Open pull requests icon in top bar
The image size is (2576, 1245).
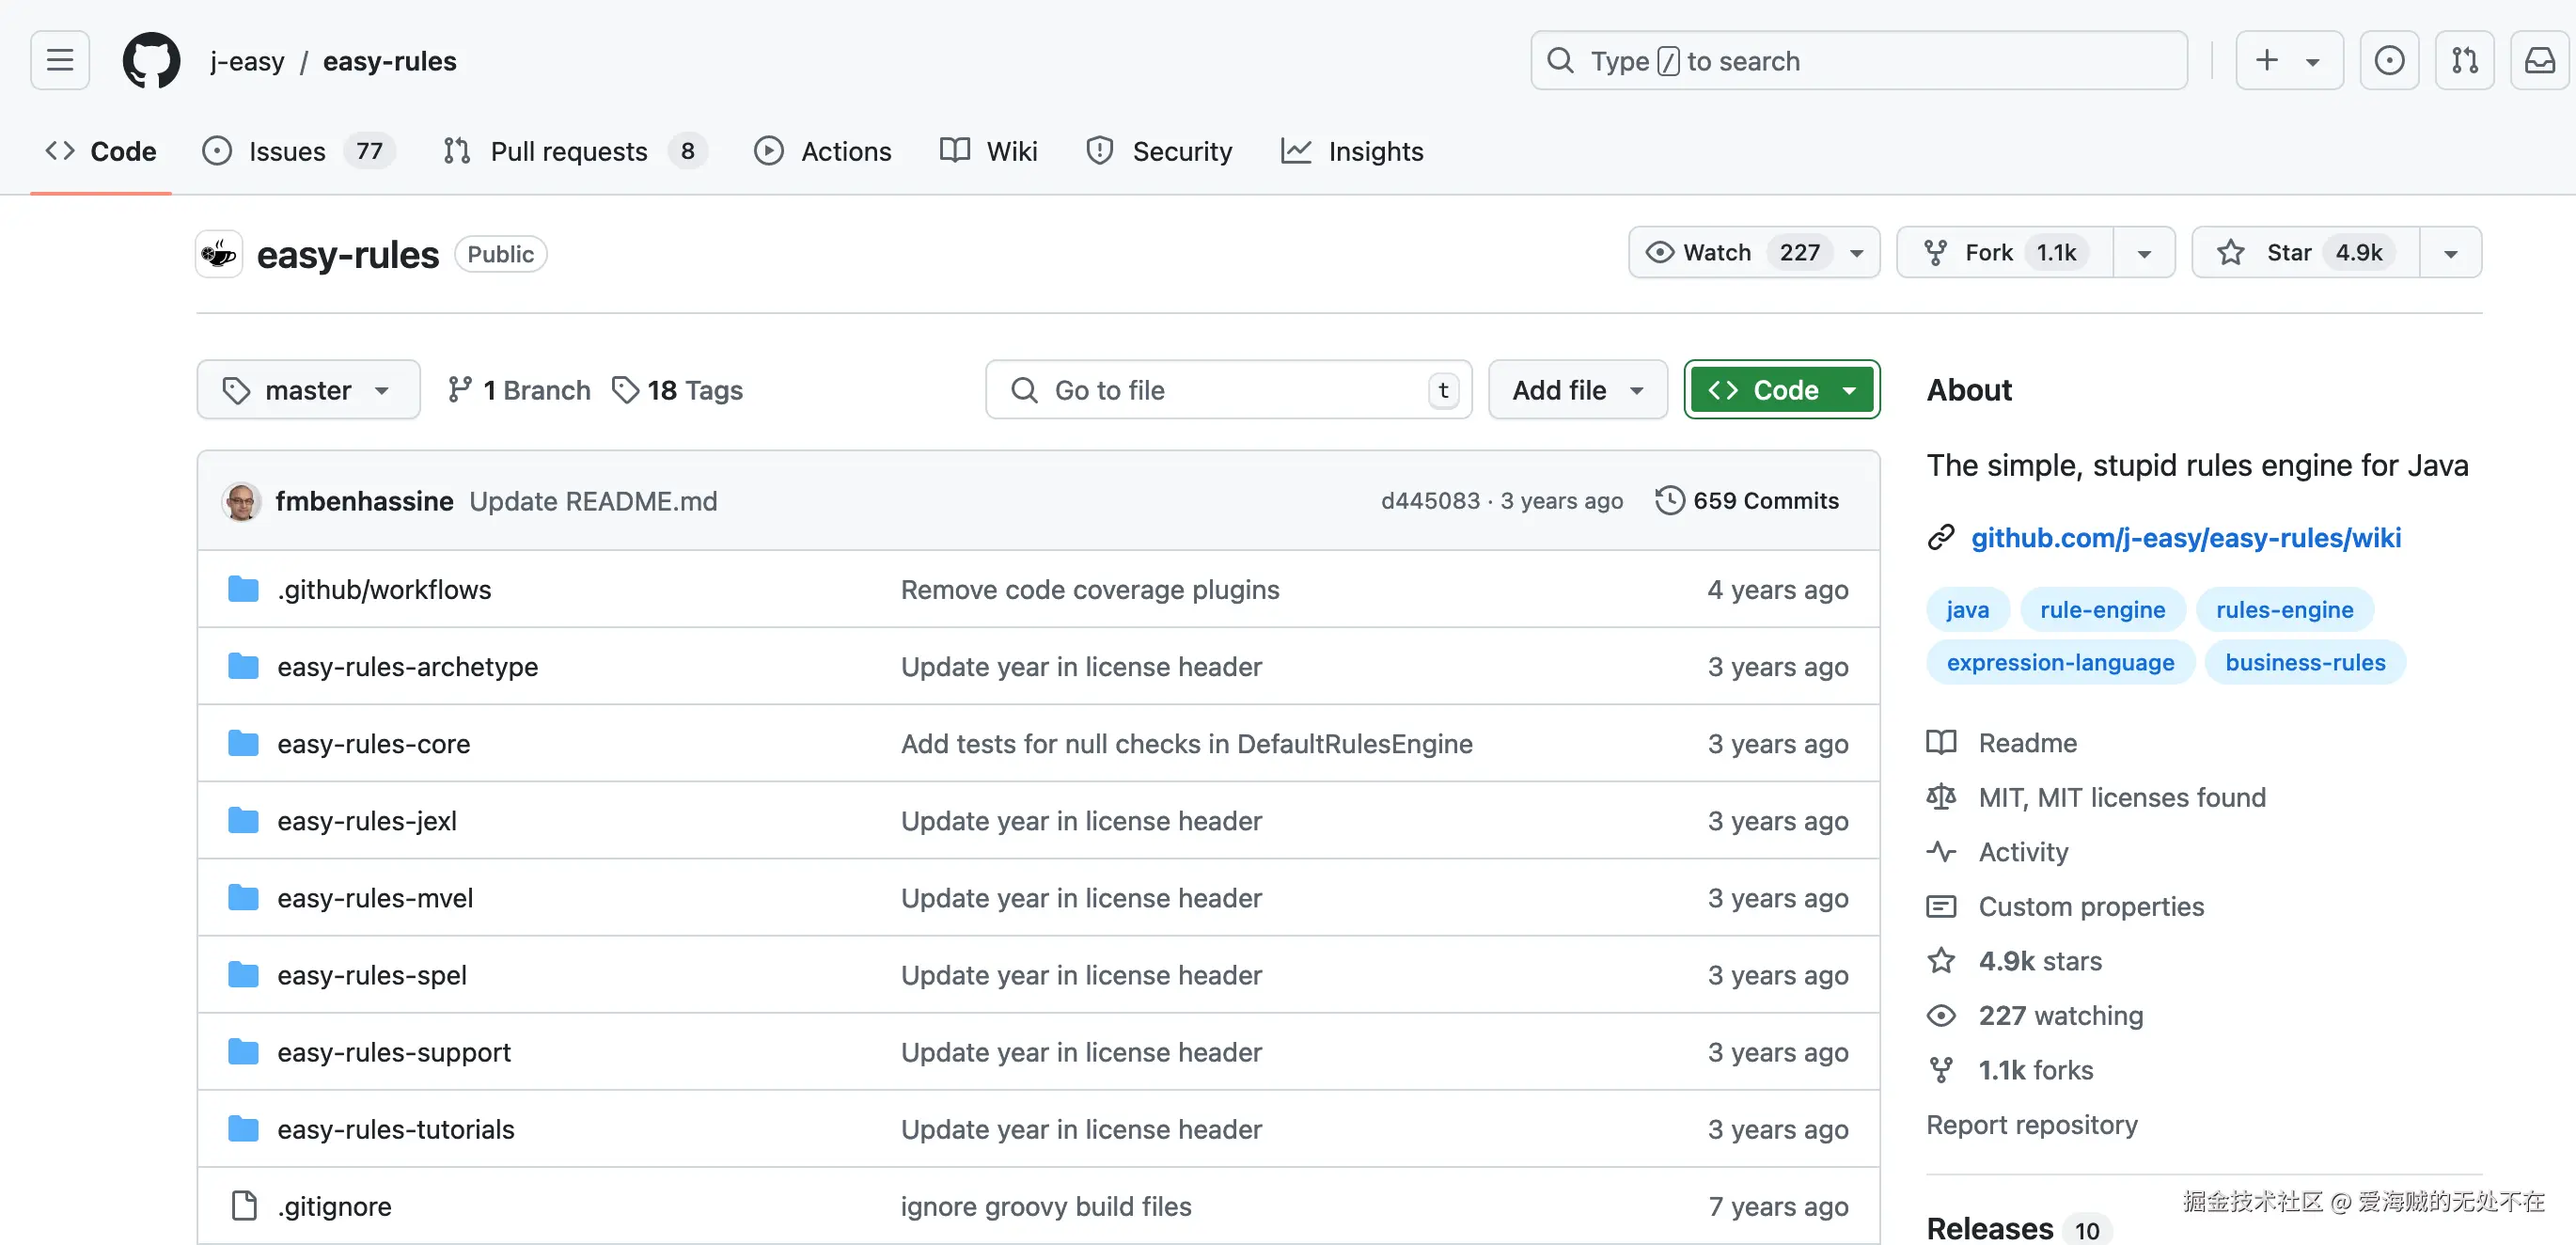[2464, 61]
